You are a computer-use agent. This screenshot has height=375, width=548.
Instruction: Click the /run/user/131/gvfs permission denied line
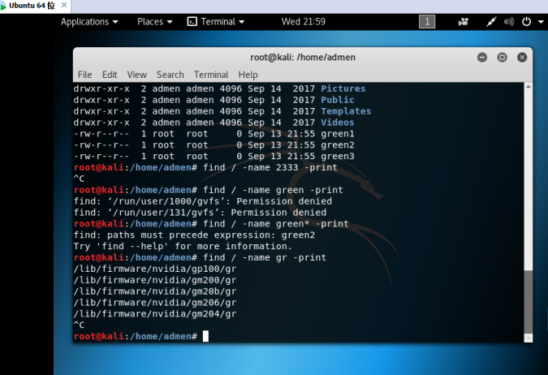tap(200, 213)
